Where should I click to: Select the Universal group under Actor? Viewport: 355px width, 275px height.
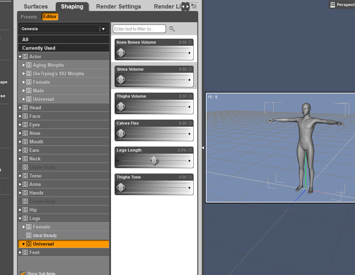tap(63, 99)
